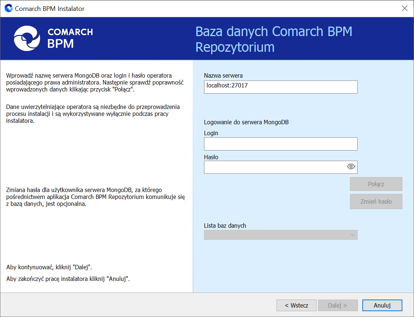The height and width of the screenshot is (317, 414).
Task: Click the Comarch BPM Instalator window title
Action: coord(49,8)
